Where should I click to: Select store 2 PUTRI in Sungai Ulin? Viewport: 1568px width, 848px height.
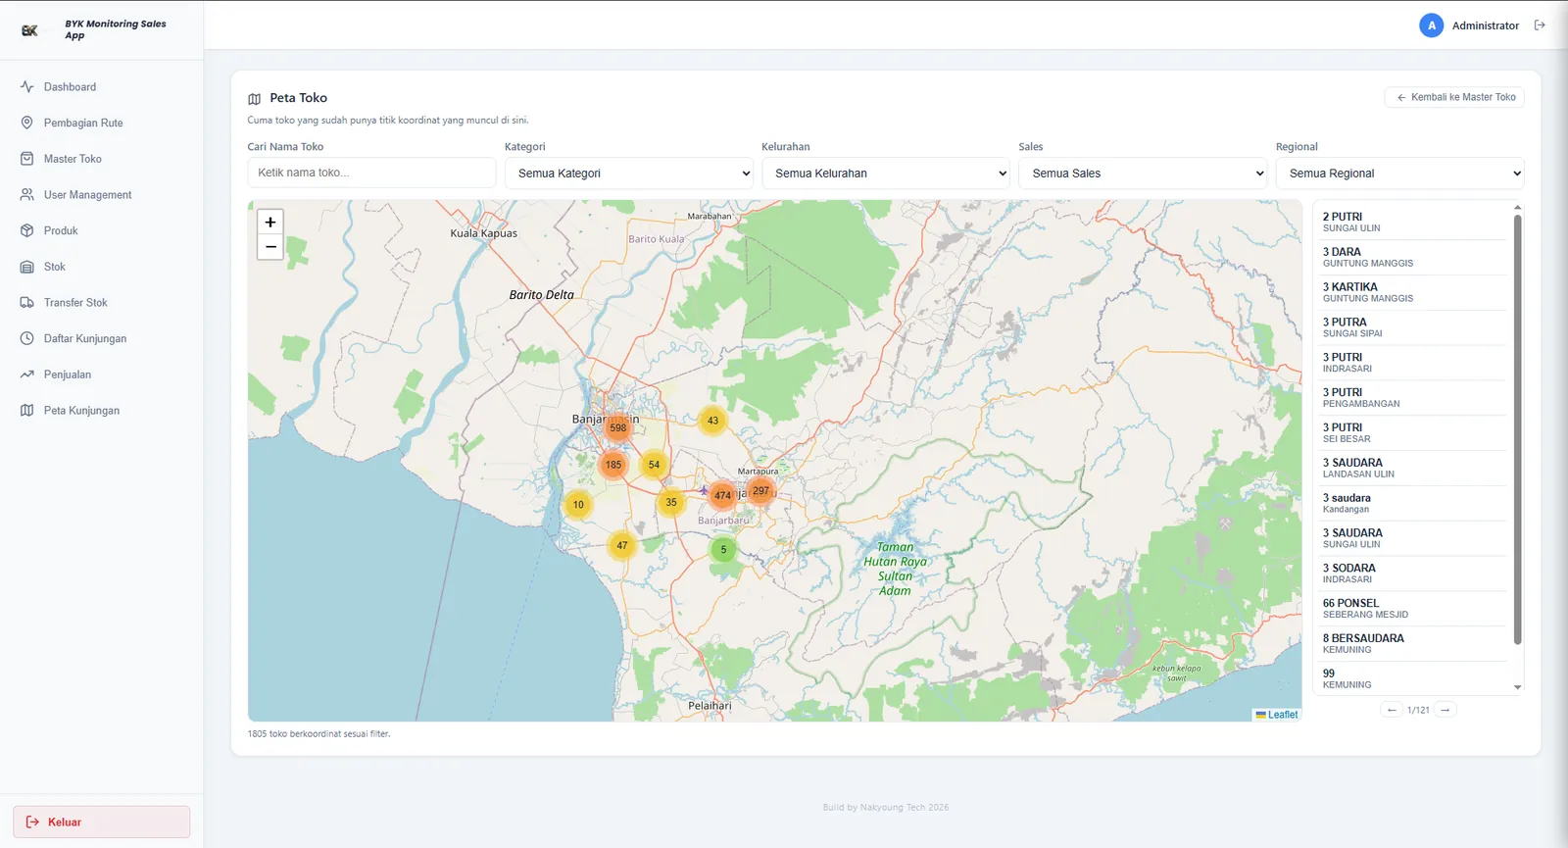1413,223
